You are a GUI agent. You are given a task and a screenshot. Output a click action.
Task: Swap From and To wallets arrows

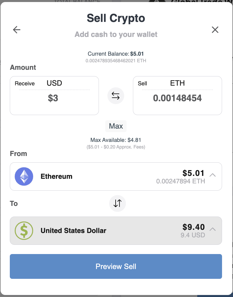117,203
